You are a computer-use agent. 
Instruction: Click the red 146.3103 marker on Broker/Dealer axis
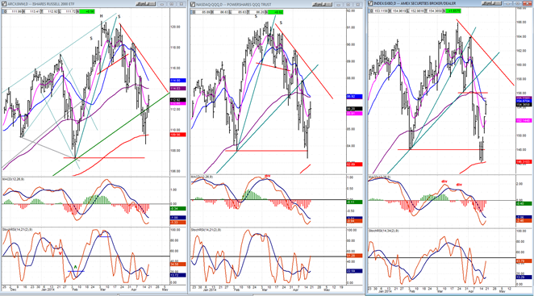click(524, 162)
